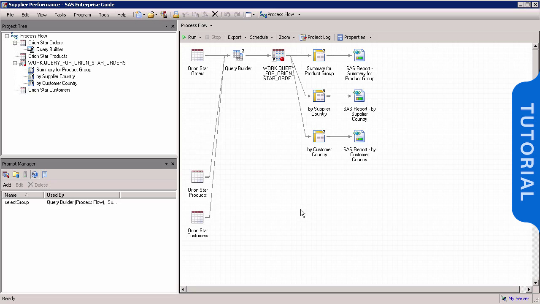Close the Prompt Manager pane
This screenshot has height=304, width=540.
173,164
